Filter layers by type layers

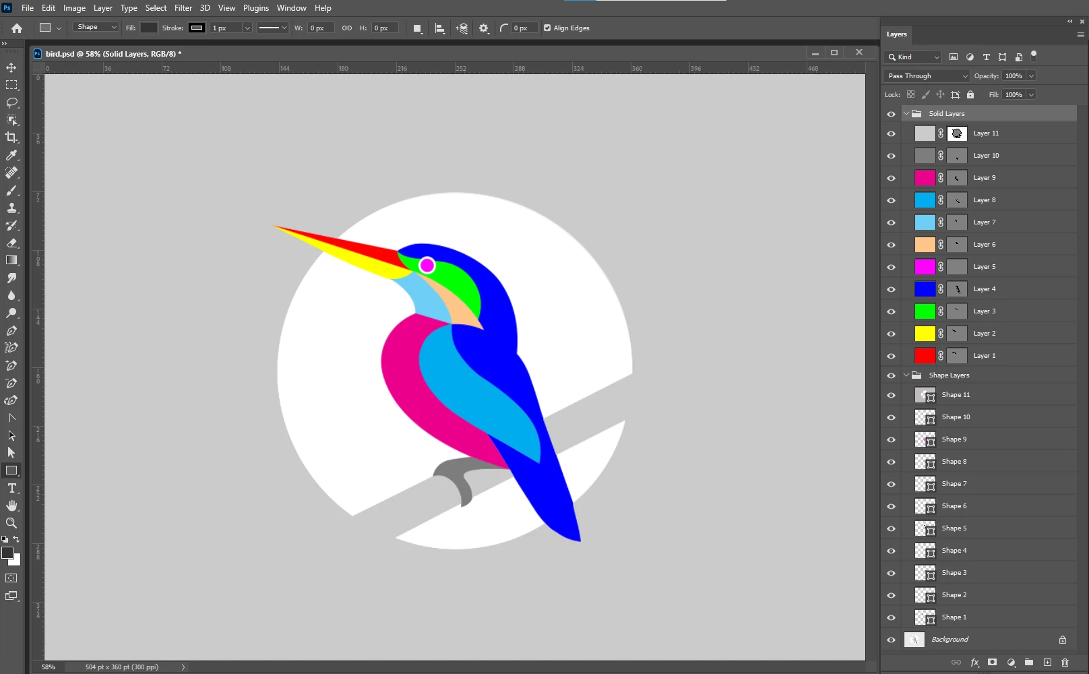coord(986,57)
